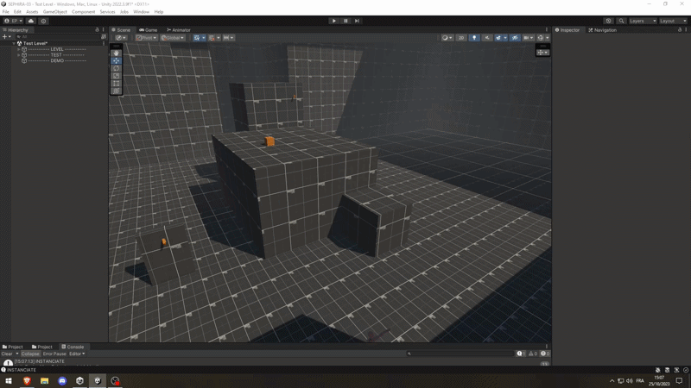The width and height of the screenshot is (691, 388).
Task: Click the Step frame button
Action: coord(357,21)
